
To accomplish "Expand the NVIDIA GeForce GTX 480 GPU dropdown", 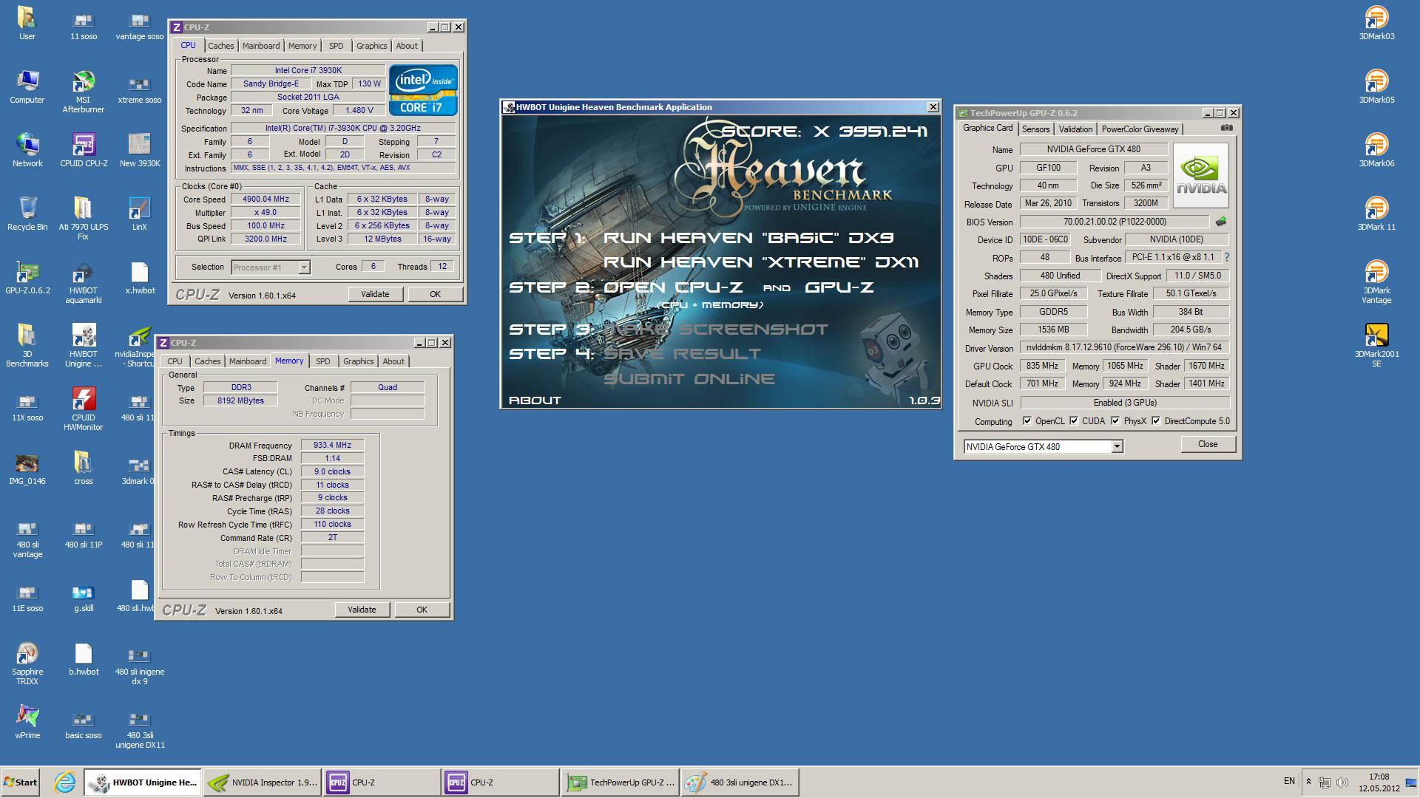I will click(x=1117, y=446).
